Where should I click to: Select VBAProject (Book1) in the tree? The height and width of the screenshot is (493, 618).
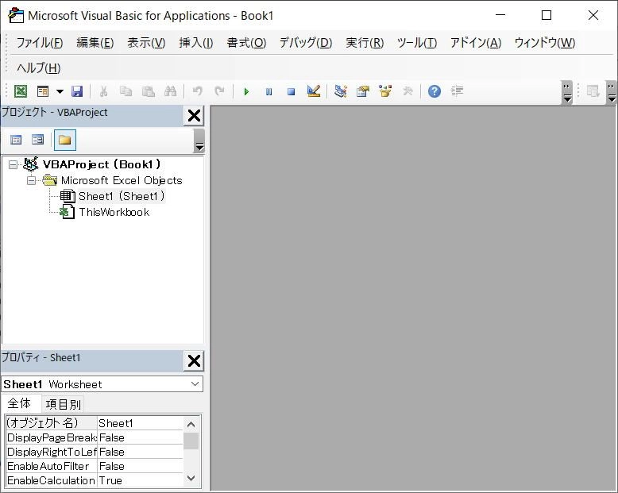click(x=102, y=164)
